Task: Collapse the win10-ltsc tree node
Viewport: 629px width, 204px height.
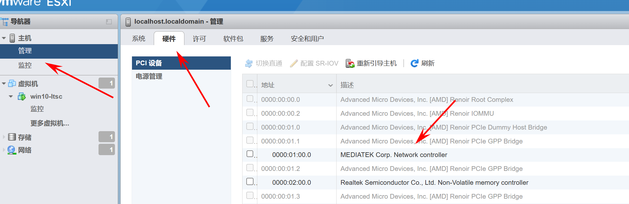Action: (x=11, y=96)
